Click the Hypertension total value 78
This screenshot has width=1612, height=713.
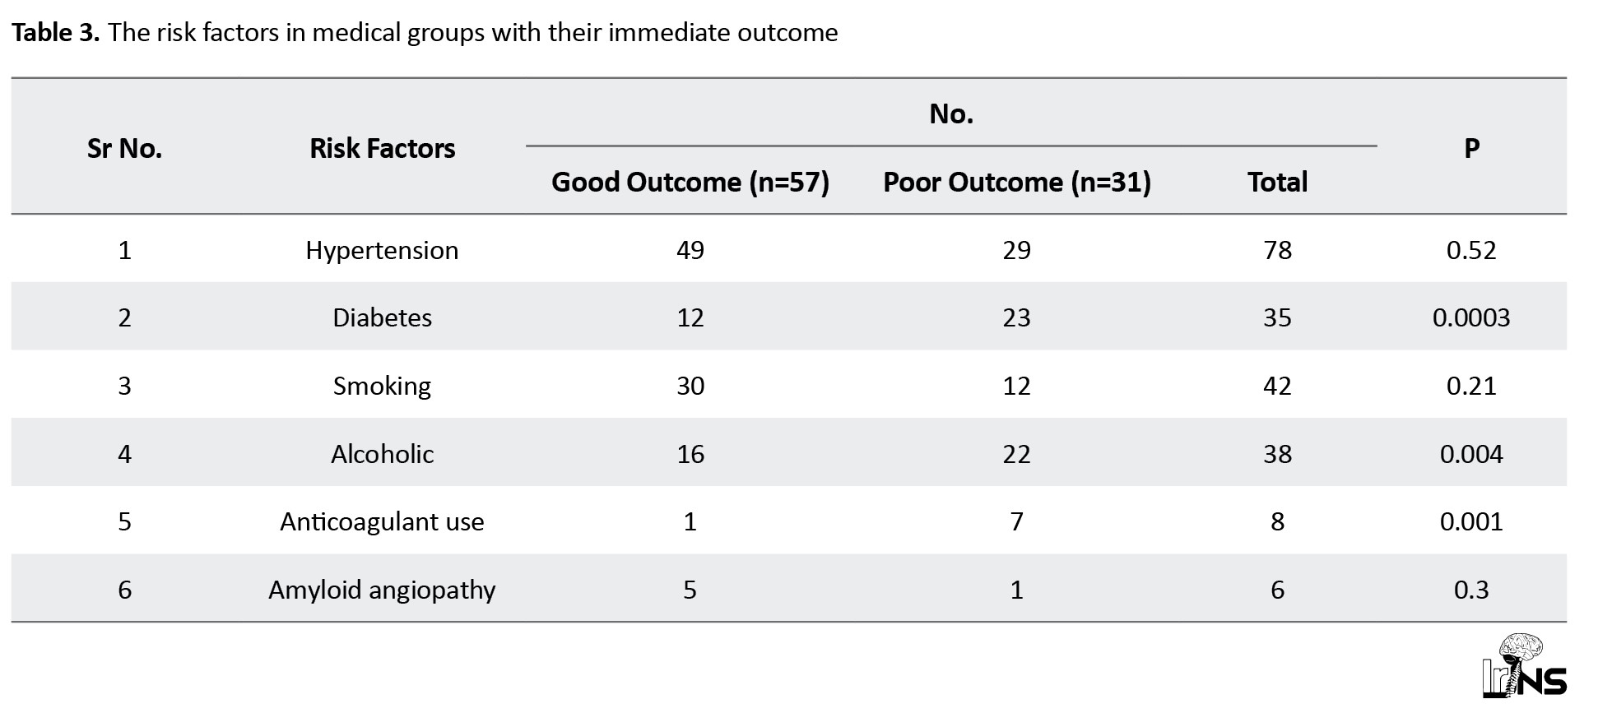click(1277, 250)
